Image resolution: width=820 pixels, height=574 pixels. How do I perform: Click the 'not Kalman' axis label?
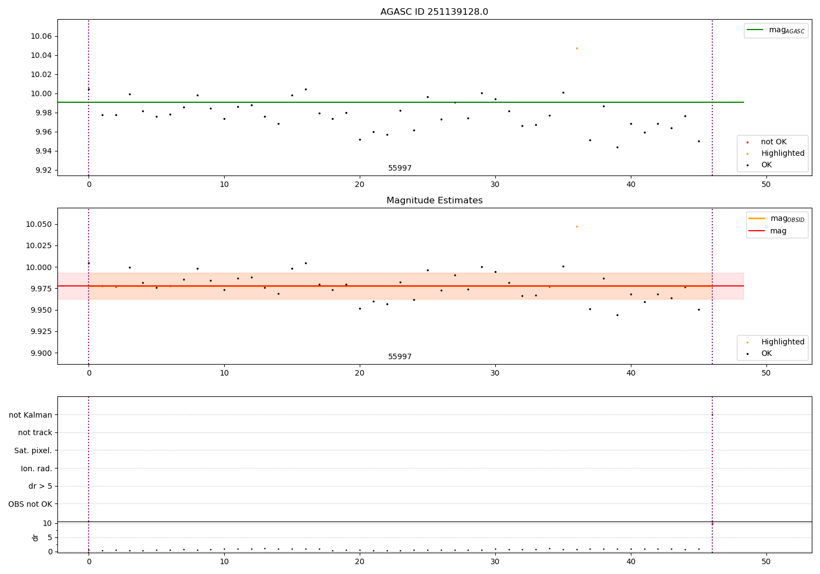tap(31, 415)
